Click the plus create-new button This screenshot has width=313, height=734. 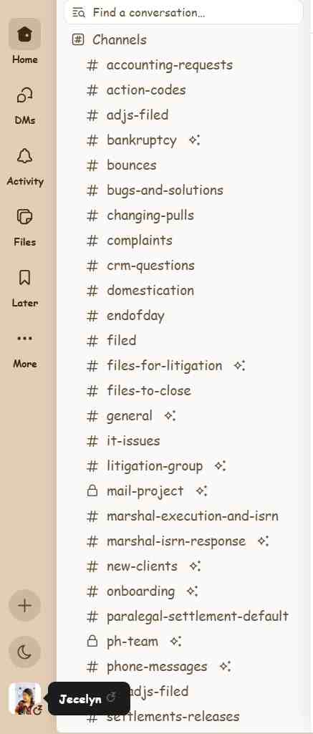point(25,605)
